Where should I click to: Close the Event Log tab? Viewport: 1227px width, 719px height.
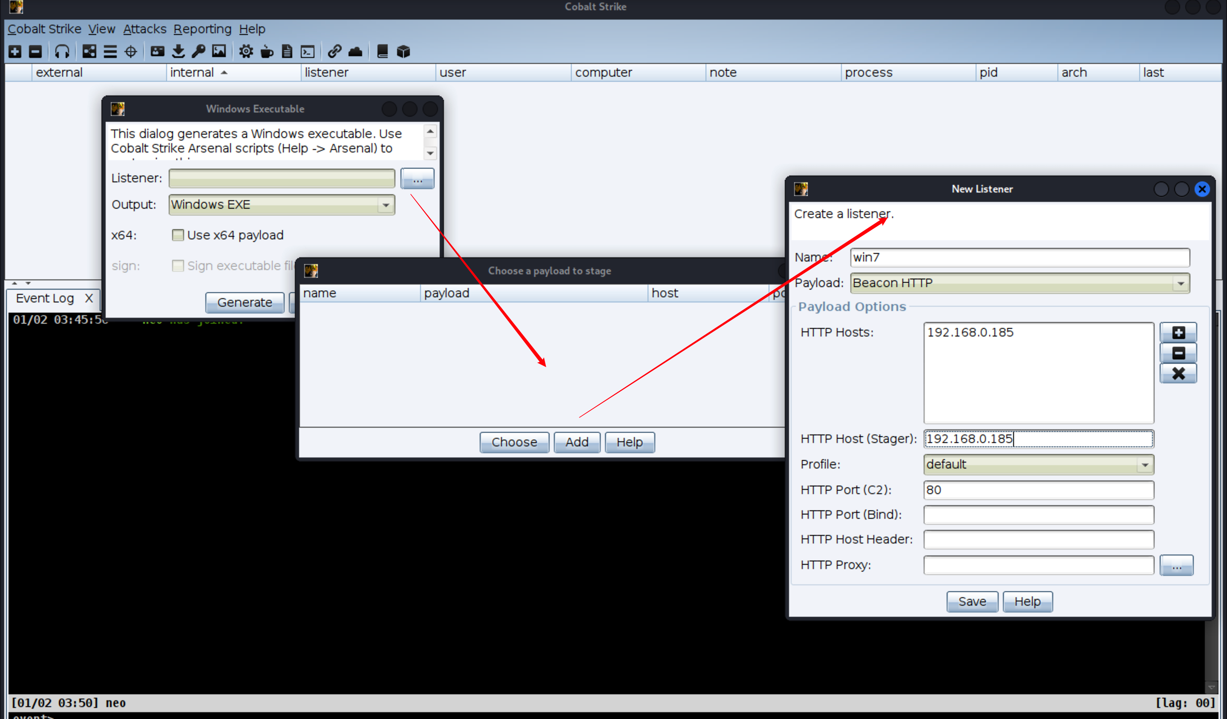[x=88, y=298]
